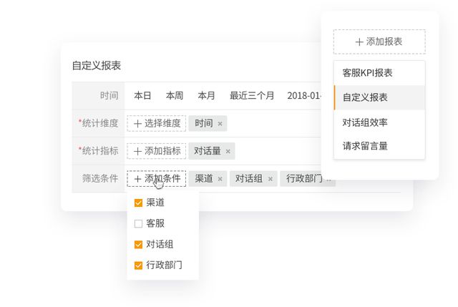Click the 渠道 filter tag label

tap(203, 178)
